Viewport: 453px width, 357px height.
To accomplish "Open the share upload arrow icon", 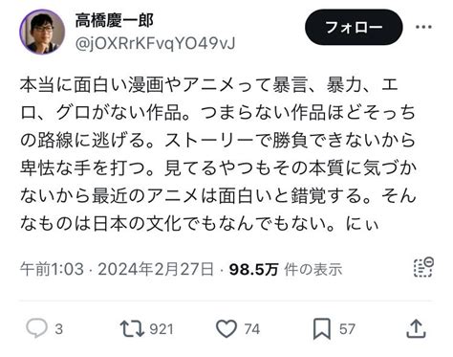I will (416, 328).
